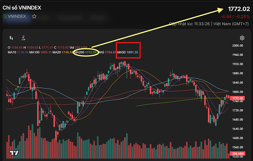The height and width of the screenshot is (161, 253).
Task: Click the Low value 1771.17
Action: pyautogui.click(x=47, y=48)
